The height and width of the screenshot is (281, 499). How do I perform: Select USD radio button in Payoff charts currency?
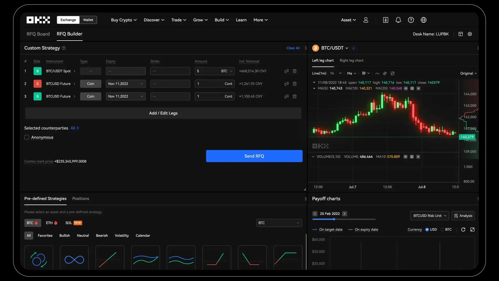(x=427, y=229)
